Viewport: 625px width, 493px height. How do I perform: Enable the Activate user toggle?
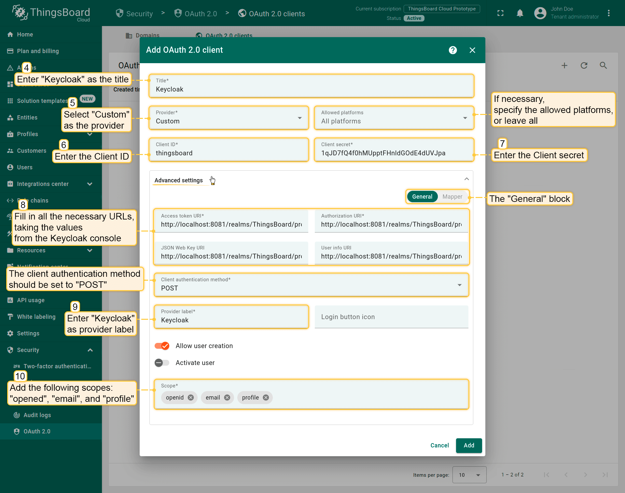click(162, 363)
